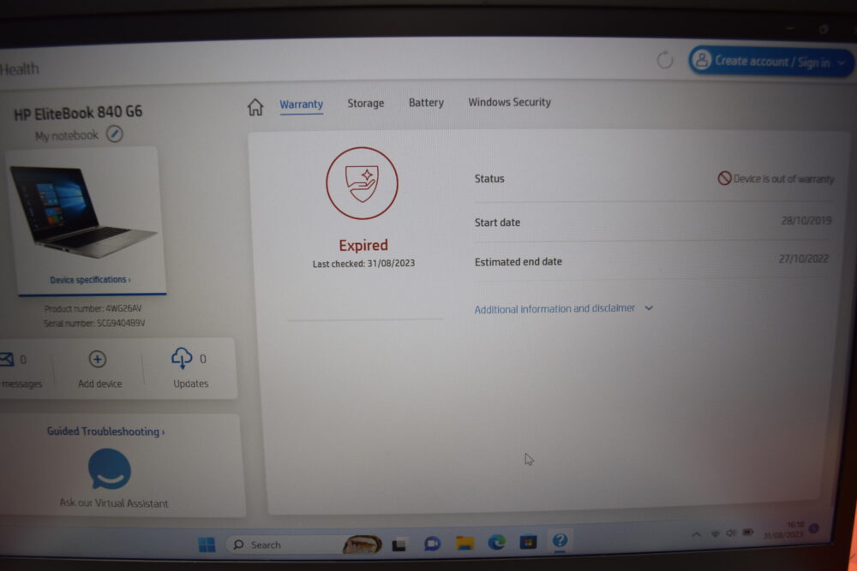
Task: Click the Product number 4WG26AV text
Action: (x=93, y=308)
